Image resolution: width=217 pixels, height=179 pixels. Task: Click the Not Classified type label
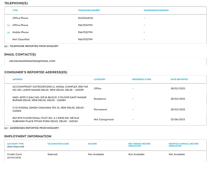click(x=21, y=40)
